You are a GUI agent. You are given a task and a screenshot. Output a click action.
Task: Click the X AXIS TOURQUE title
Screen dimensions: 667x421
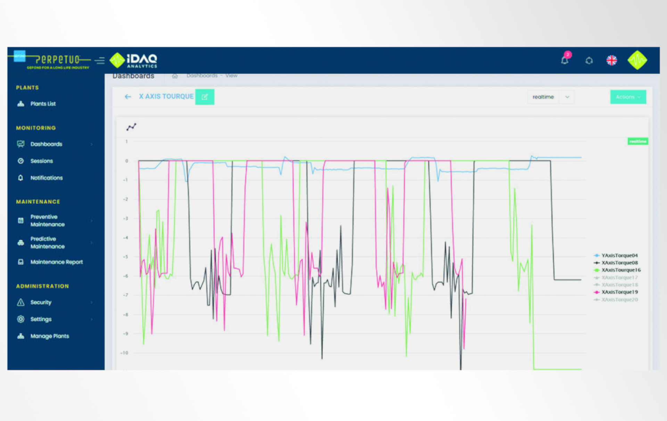[166, 97]
